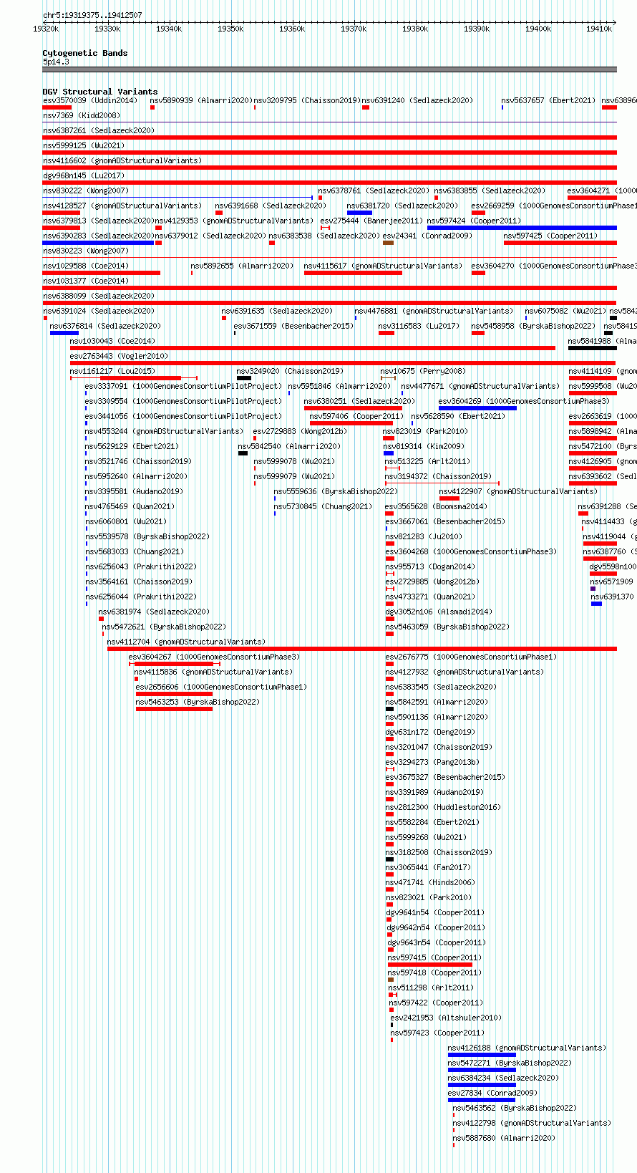Select variant esv2729883 (Wong2012b)
Screen dimensions: 637x1173
coord(301,431)
